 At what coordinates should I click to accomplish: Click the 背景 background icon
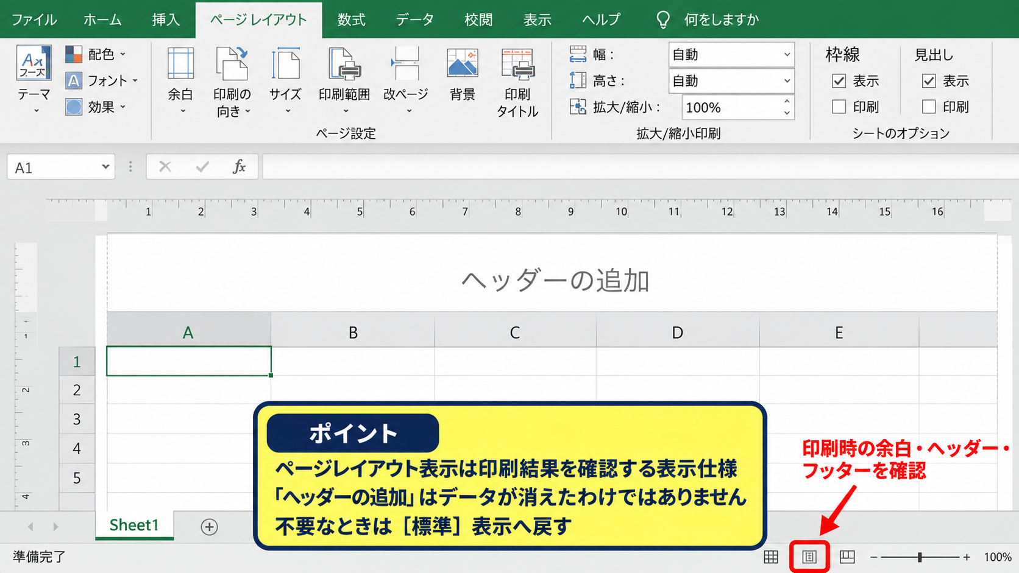pyautogui.click(x=463, y=63)
